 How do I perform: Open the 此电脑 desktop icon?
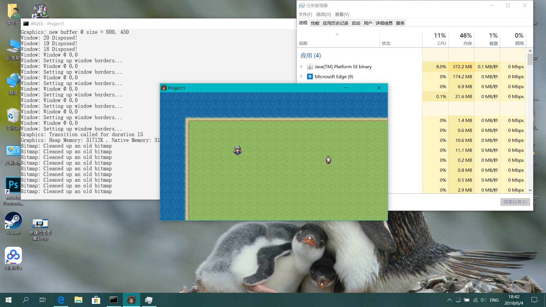pos(13,49)
